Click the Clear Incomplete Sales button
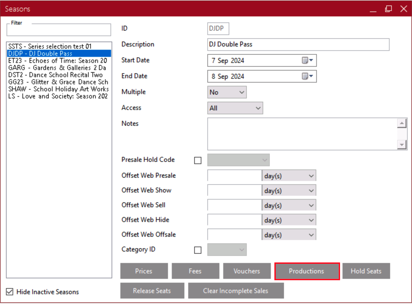The image size is (412, 304). click(236, 291)
